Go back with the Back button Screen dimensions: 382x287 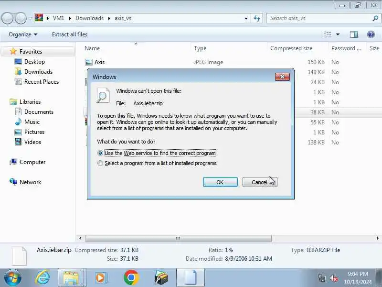point(7,18)
